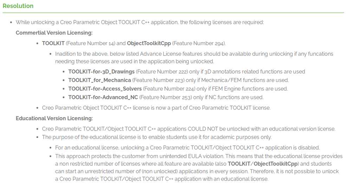Screen dimensions: 351x190
Task: Click the ObjectToolkitCpp text with Feature Number 294
Action: (x=149, y=43)
